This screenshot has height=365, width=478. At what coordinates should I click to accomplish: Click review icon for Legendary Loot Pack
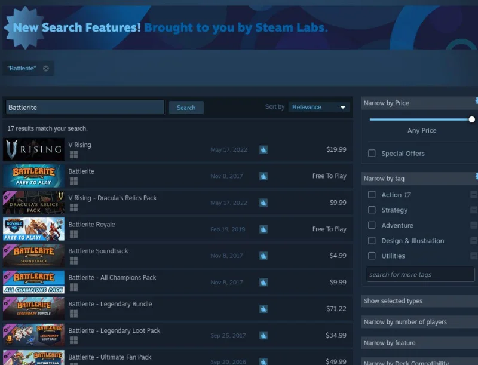pyautogui.click(x=263, y=335)
